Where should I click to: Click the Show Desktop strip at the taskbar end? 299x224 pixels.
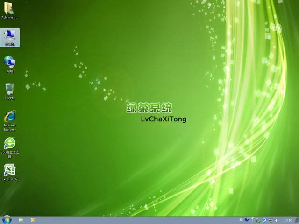tap(297, 220)
